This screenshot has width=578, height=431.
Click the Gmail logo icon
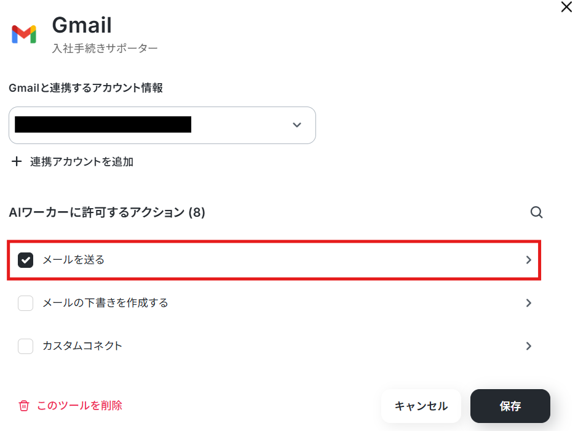click(24, 34)
